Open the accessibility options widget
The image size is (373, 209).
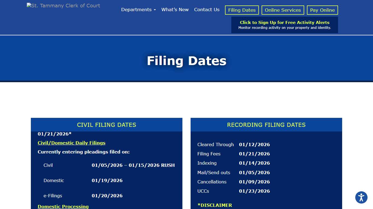361,197
